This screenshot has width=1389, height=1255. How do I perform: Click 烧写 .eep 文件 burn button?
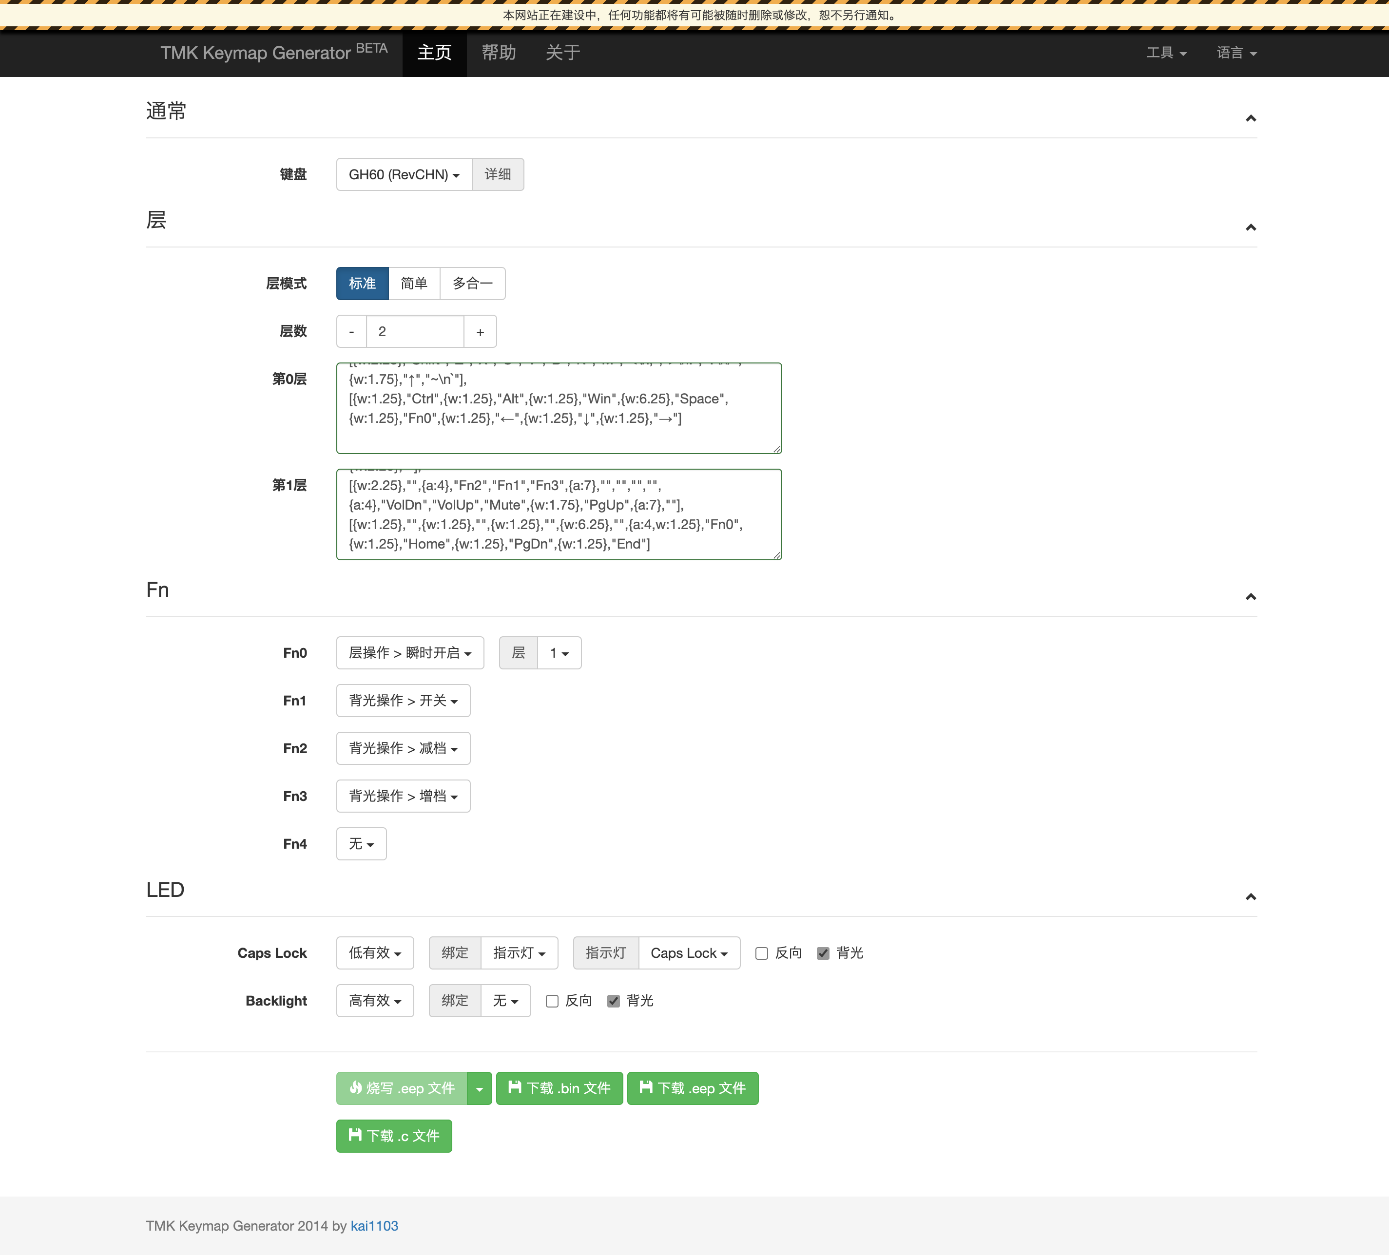(402, 1087)
